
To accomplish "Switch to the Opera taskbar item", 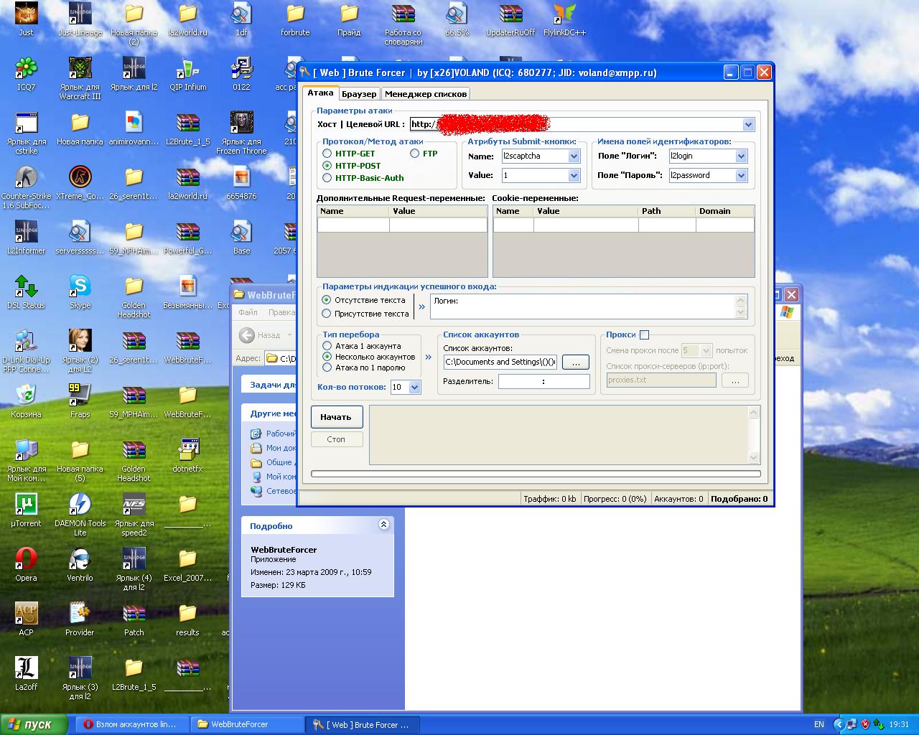I will pyautogui.click(x=131, y=725).
